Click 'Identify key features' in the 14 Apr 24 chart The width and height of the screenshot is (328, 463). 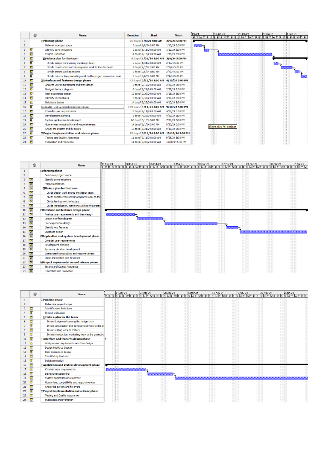pyautogui.click(x=57, y=356)
